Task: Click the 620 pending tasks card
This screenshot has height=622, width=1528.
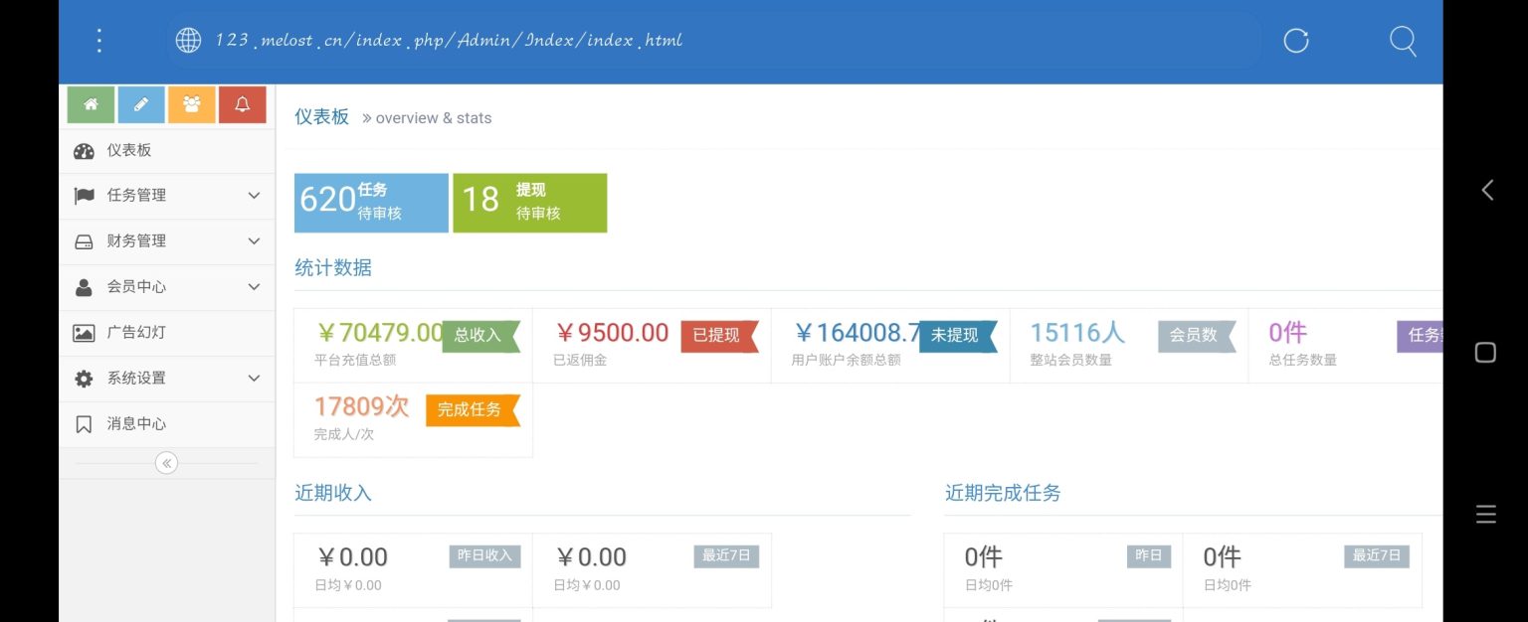Action: point(370,202)
